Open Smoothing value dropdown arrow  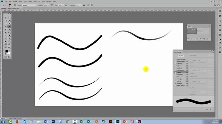(x=81, y=5)
